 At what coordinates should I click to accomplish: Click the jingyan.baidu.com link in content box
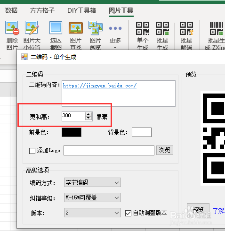100,86
